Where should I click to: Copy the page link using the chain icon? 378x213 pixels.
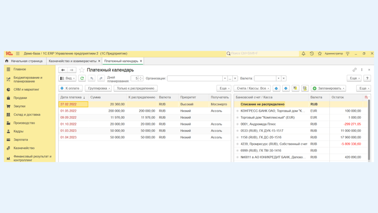point(355,70)
